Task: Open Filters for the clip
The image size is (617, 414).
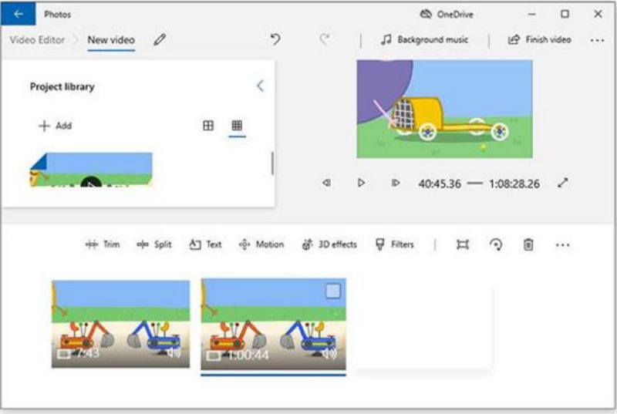Action: coord(395,244)
